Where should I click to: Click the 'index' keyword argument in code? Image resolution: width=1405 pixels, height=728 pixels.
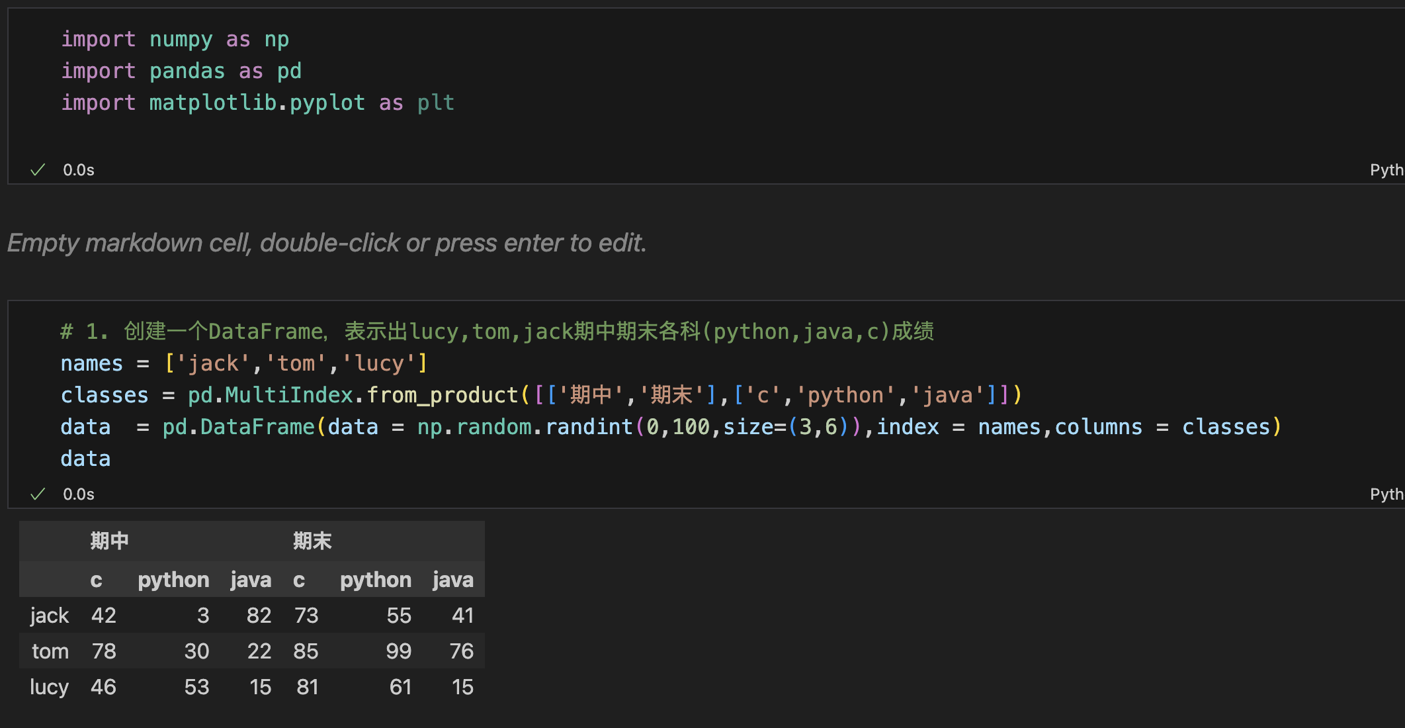908,427
